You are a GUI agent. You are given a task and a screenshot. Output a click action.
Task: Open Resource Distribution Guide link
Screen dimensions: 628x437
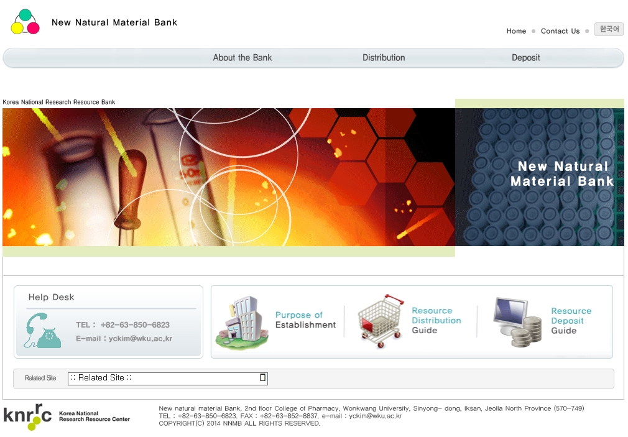[x=436, y=320]
